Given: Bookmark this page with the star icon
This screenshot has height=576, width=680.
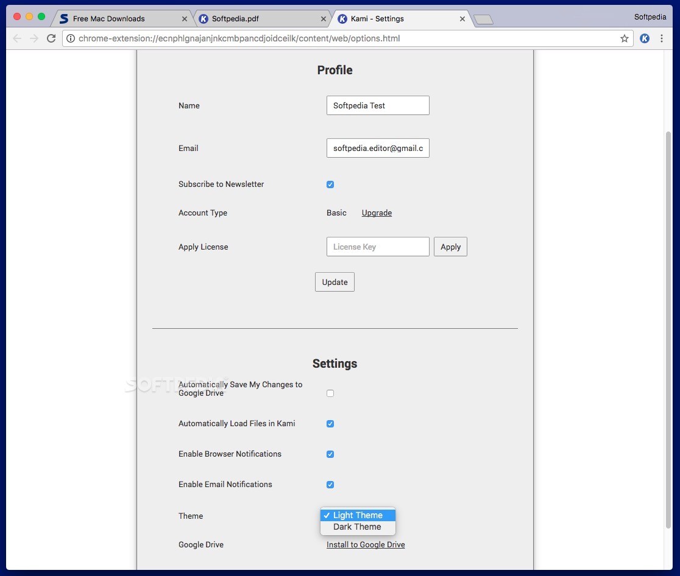Looking at the screenshot, I should pyautogui.click(x=624, y=38).
